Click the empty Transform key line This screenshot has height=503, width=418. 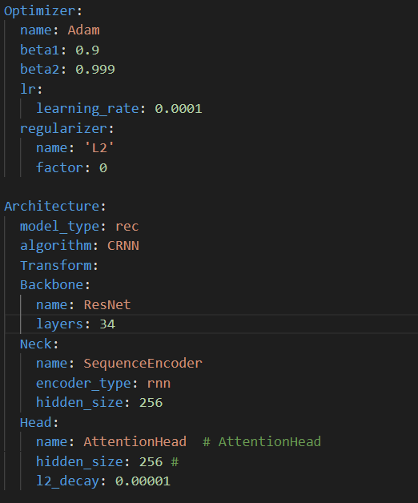[59, 266]
